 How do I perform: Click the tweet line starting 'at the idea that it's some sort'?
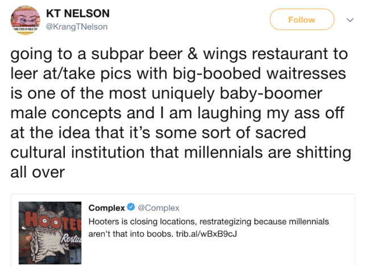[158, 133]
